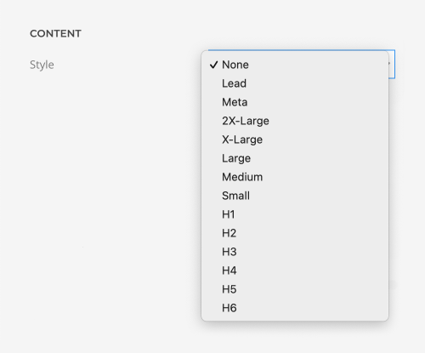This screenshot has height=353, width=425.
Task: Select H1 heading style
Action: [295, 214]
